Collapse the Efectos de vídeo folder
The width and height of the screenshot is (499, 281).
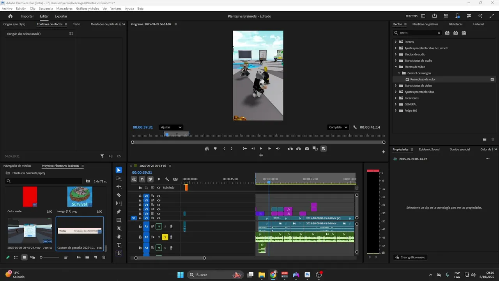(x=396, y=67)
